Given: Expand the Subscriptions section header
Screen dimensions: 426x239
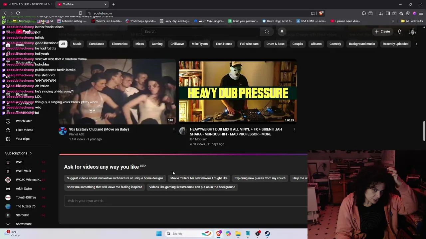Looking at the screenshot, I should 19,153.
